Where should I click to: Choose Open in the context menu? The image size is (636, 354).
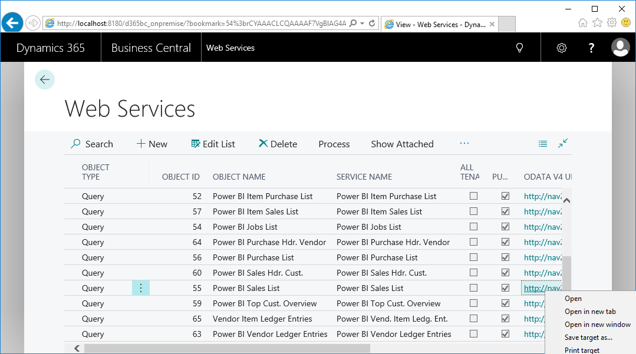click(573, 299)
